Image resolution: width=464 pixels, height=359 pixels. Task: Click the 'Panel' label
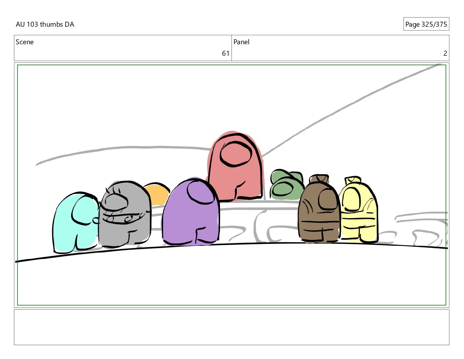tap(241, 42)
